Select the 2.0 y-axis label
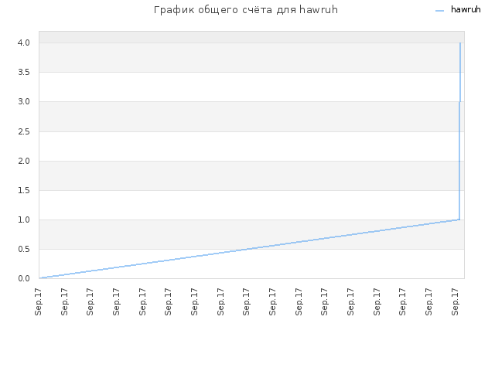The width and height of the screenshot is (495, 371). click(24, 161)
